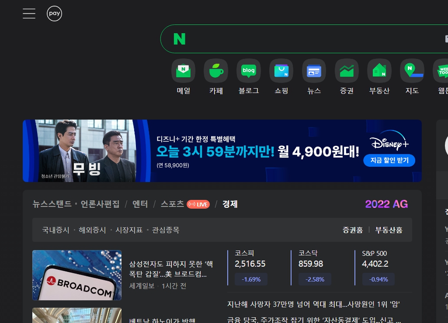The height and width of the screenshot is (323, 448).
Task: Open headline 지난해 사망자 37만명 넘어
Action: (x=313, y=304)
